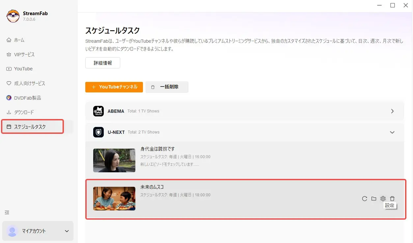Click the 未来のムスコ title
This screenshot has height=243, width=413.
pyautogui.click(x=152, y=187)
